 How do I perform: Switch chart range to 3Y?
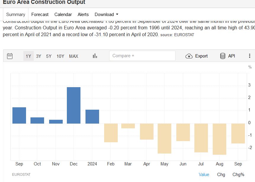(38, 56)
